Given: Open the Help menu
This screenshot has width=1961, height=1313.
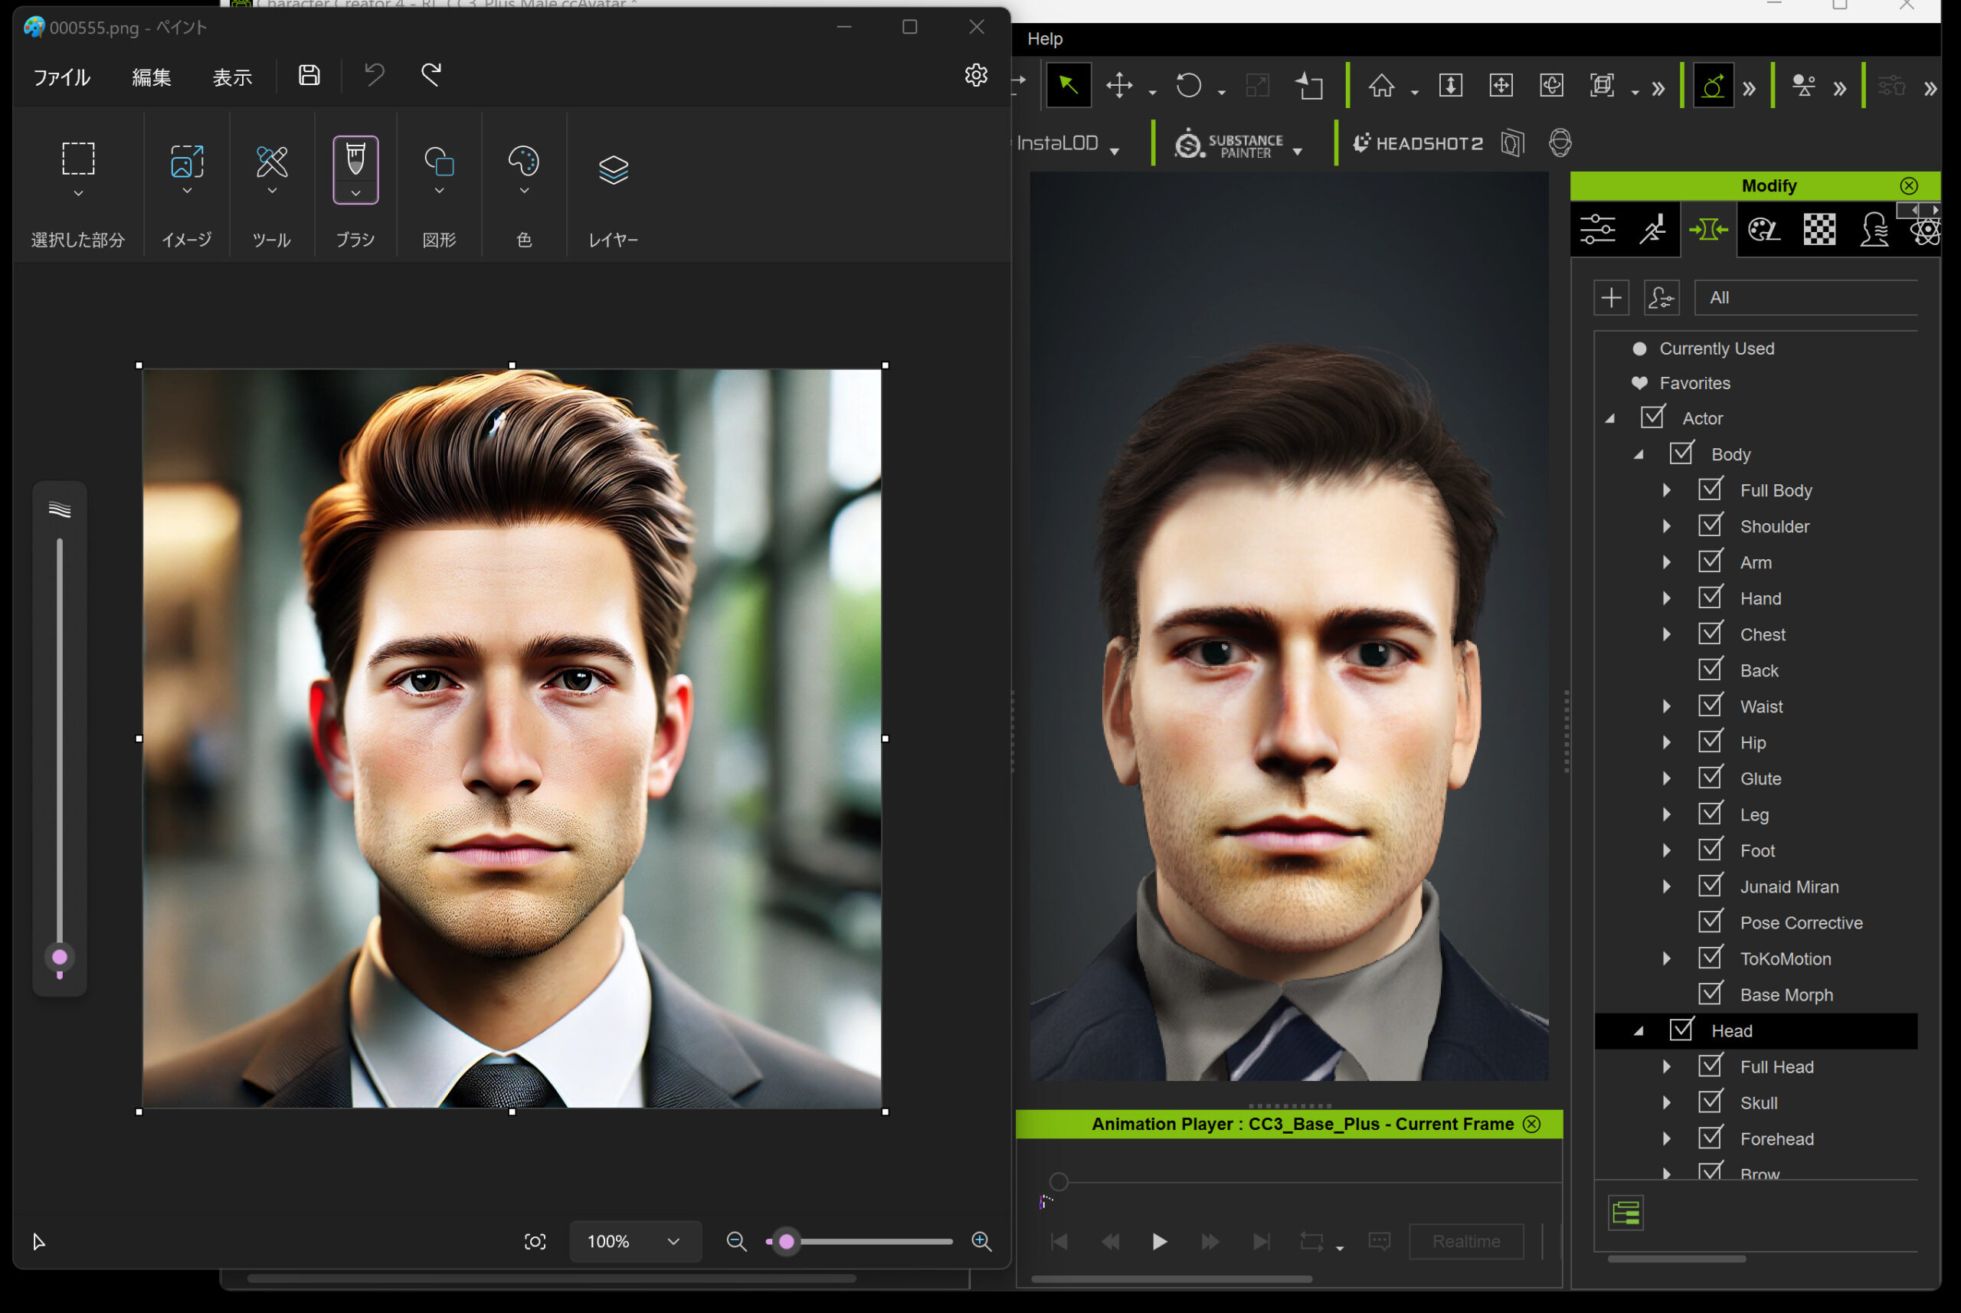Looking at the screenshot, I should (1044, 38).
